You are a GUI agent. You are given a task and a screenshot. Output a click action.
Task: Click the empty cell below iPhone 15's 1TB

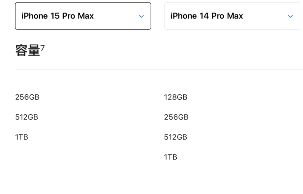tap(83, 157)
